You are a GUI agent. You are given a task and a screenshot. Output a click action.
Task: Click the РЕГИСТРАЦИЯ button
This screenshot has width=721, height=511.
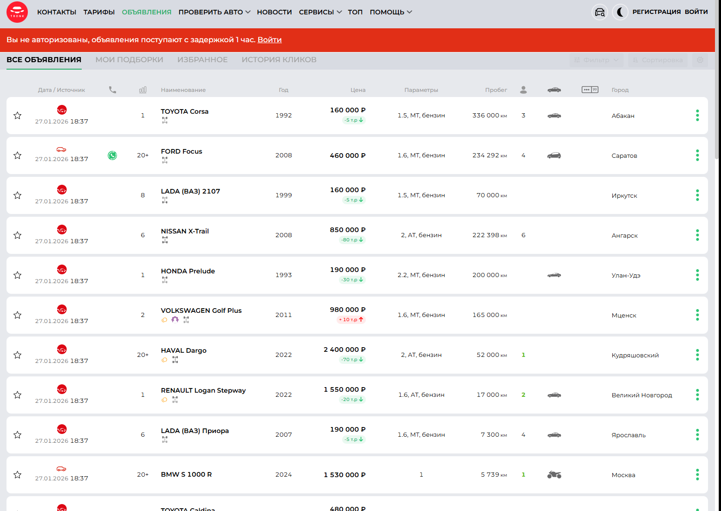[656, 12]
